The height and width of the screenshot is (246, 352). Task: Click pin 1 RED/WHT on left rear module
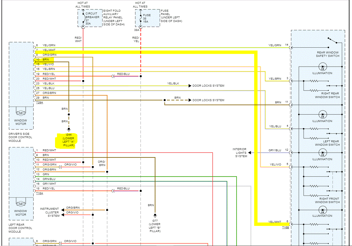(46, 150)
